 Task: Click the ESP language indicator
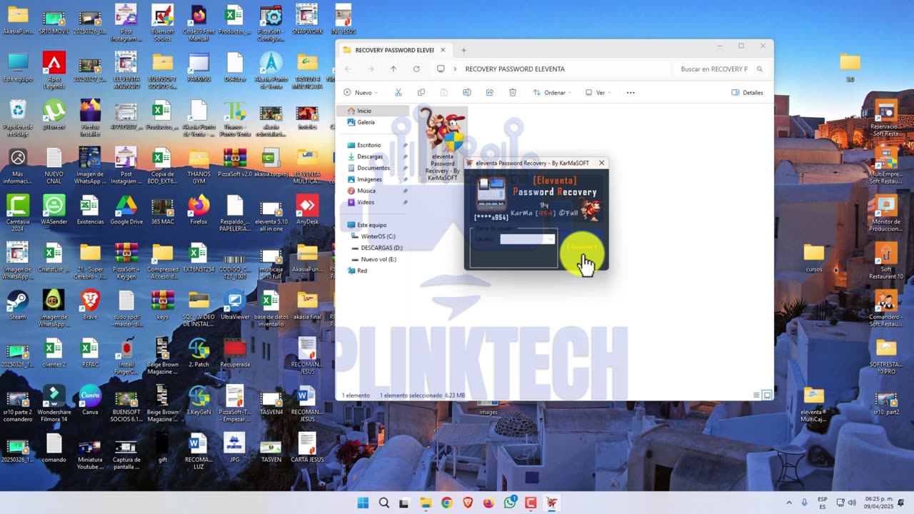(823, 503)
